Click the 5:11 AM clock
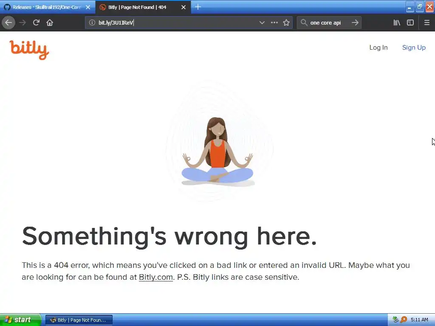 pos(419,320)
